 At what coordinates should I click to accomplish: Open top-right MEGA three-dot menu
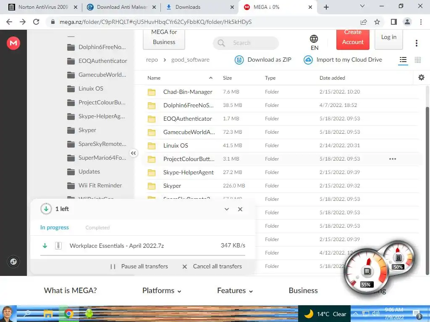coord(416,43)
